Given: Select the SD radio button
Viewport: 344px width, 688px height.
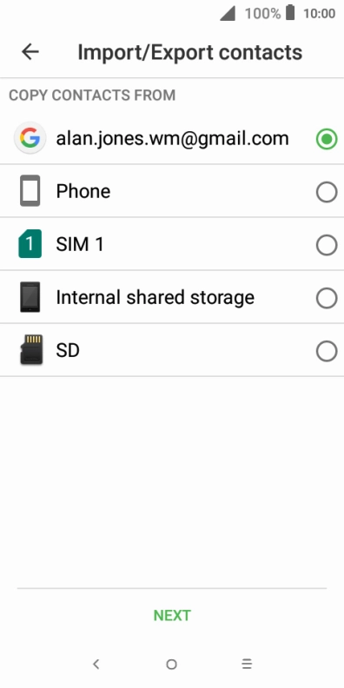Looking at the screenshot, I should coord(327,351).
